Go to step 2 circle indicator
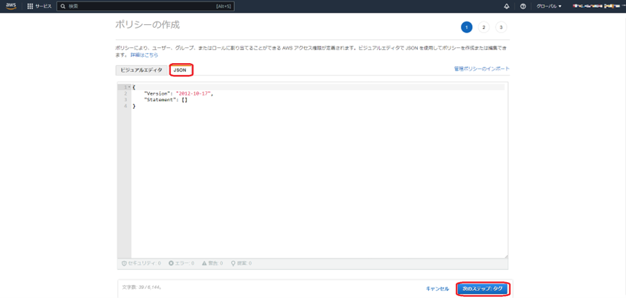Screen dimensions: 626x298 [484, 27]
